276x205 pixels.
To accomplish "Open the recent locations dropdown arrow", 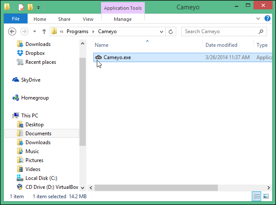I will coord(35,31).
